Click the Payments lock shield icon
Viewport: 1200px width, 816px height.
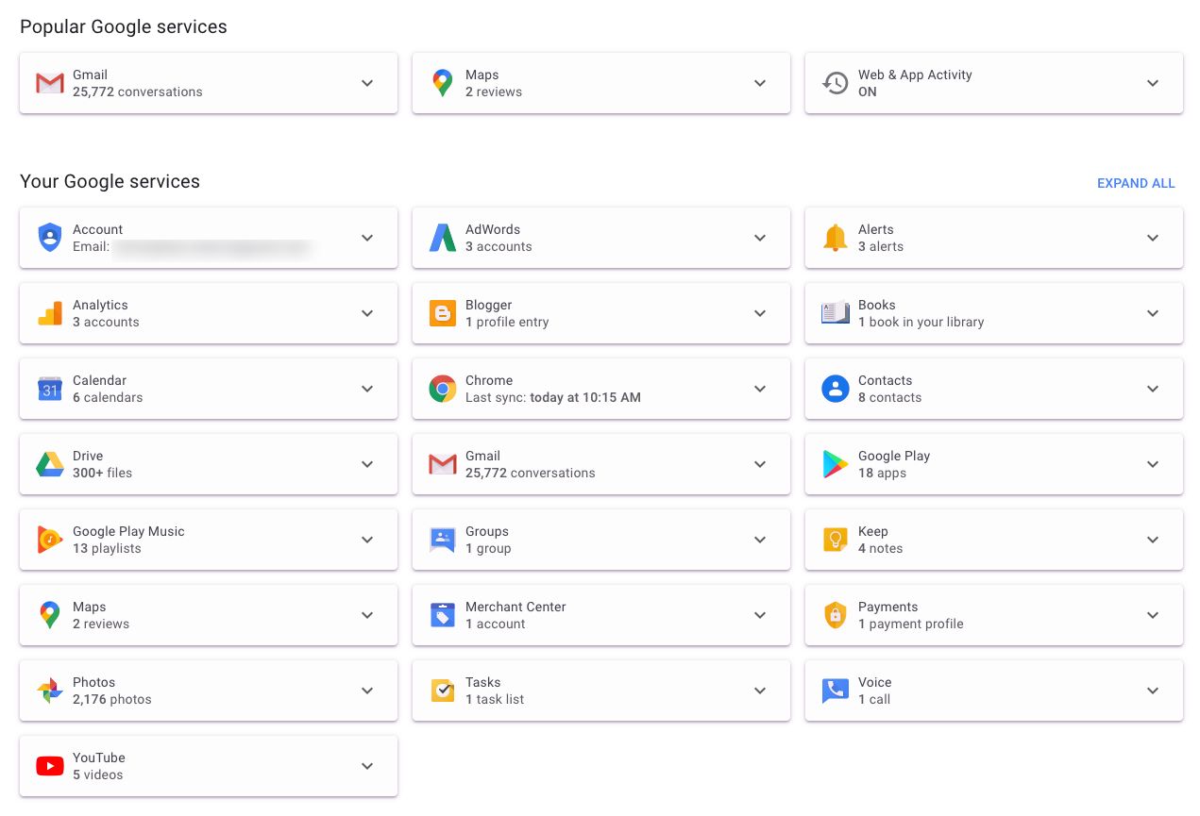pyautogui.click(x=835, y=615)
